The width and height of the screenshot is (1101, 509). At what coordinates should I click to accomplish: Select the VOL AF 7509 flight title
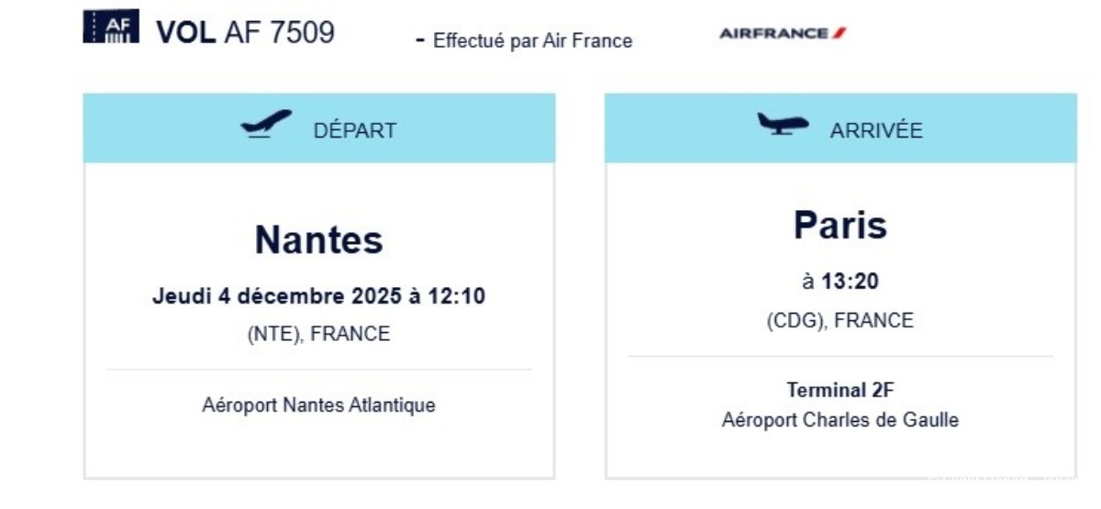click(x=245, y=32)
